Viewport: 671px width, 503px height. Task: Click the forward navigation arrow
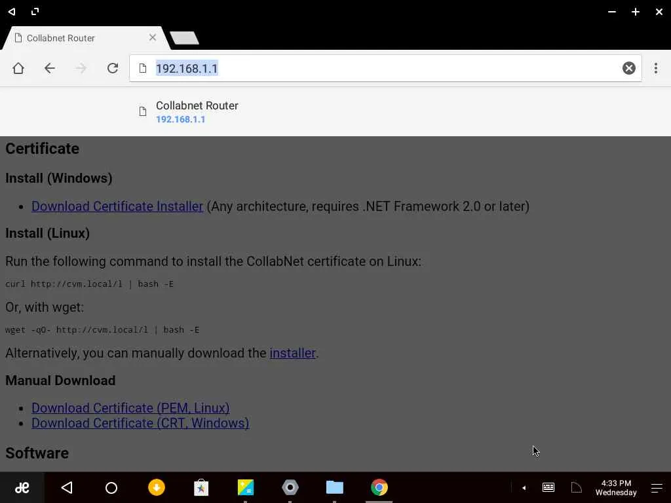(81, 68)
